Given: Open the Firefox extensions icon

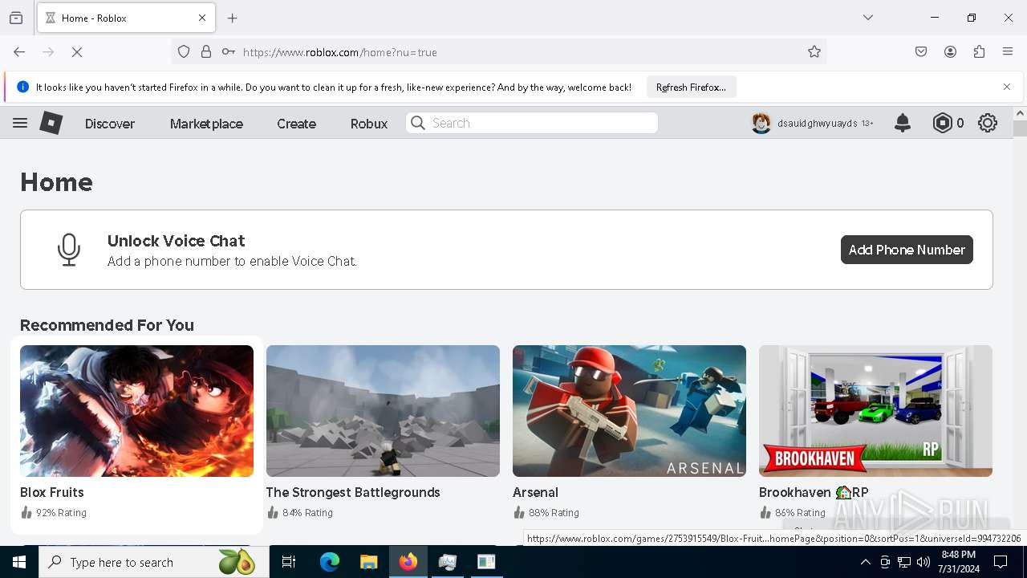Looking at the screenshot, I should pyautogui.click(x=979, y=52).
